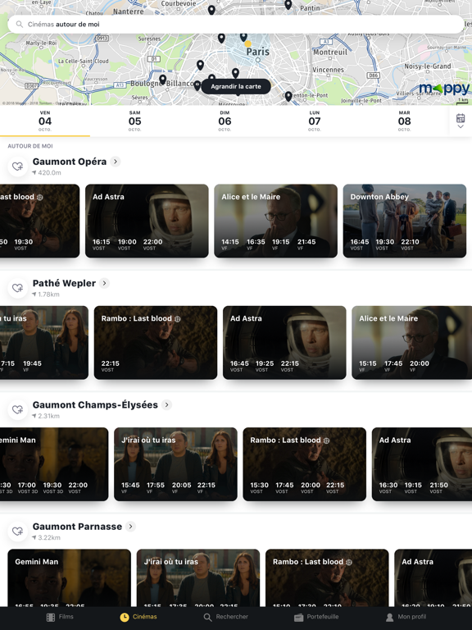The image size is (472, 630).
Task: Select Alice et le Maire 14:15 showtime
Action: pyautogui.click(x=230, y=244)
